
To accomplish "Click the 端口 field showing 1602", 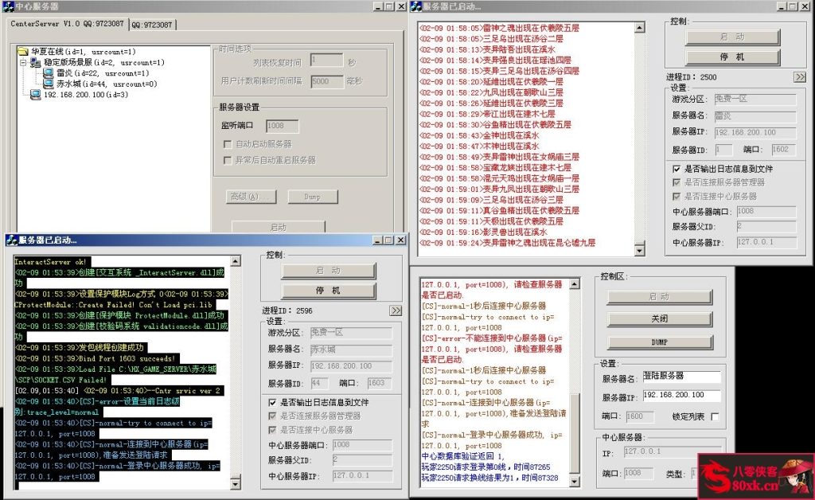I will (x=783, y=150).
